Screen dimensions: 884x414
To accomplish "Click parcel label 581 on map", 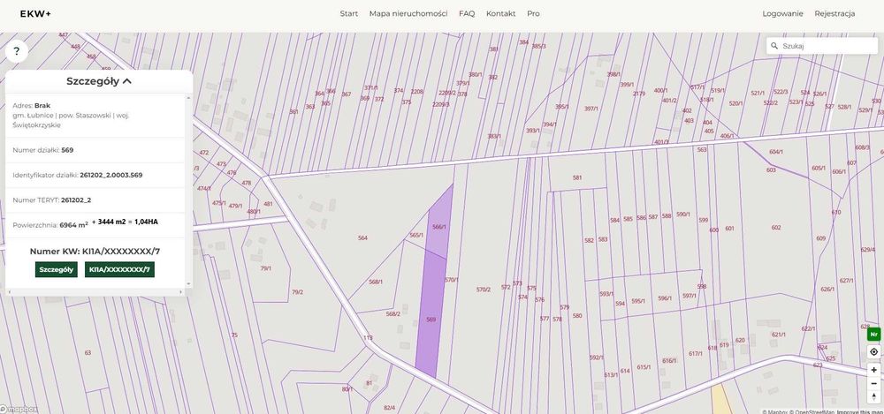I will tap(576, 177).
